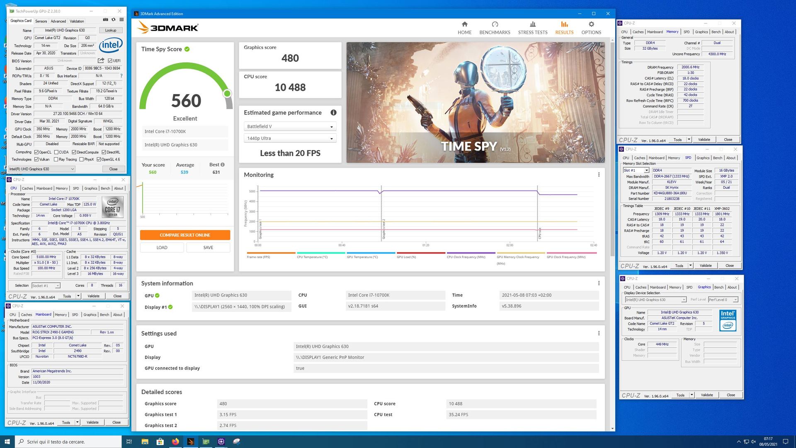Click the LOAD button in 3DMark

pyautogui.click(x=162, y=248)
